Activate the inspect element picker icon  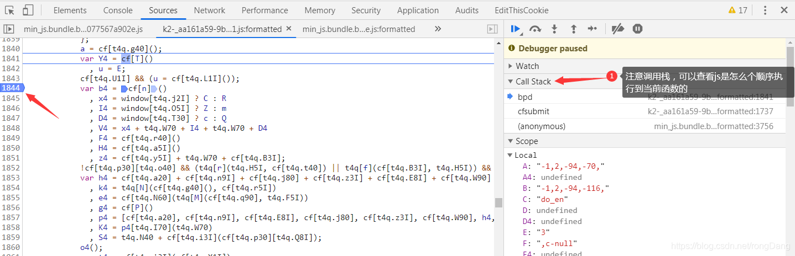click(x=9, y=10)
